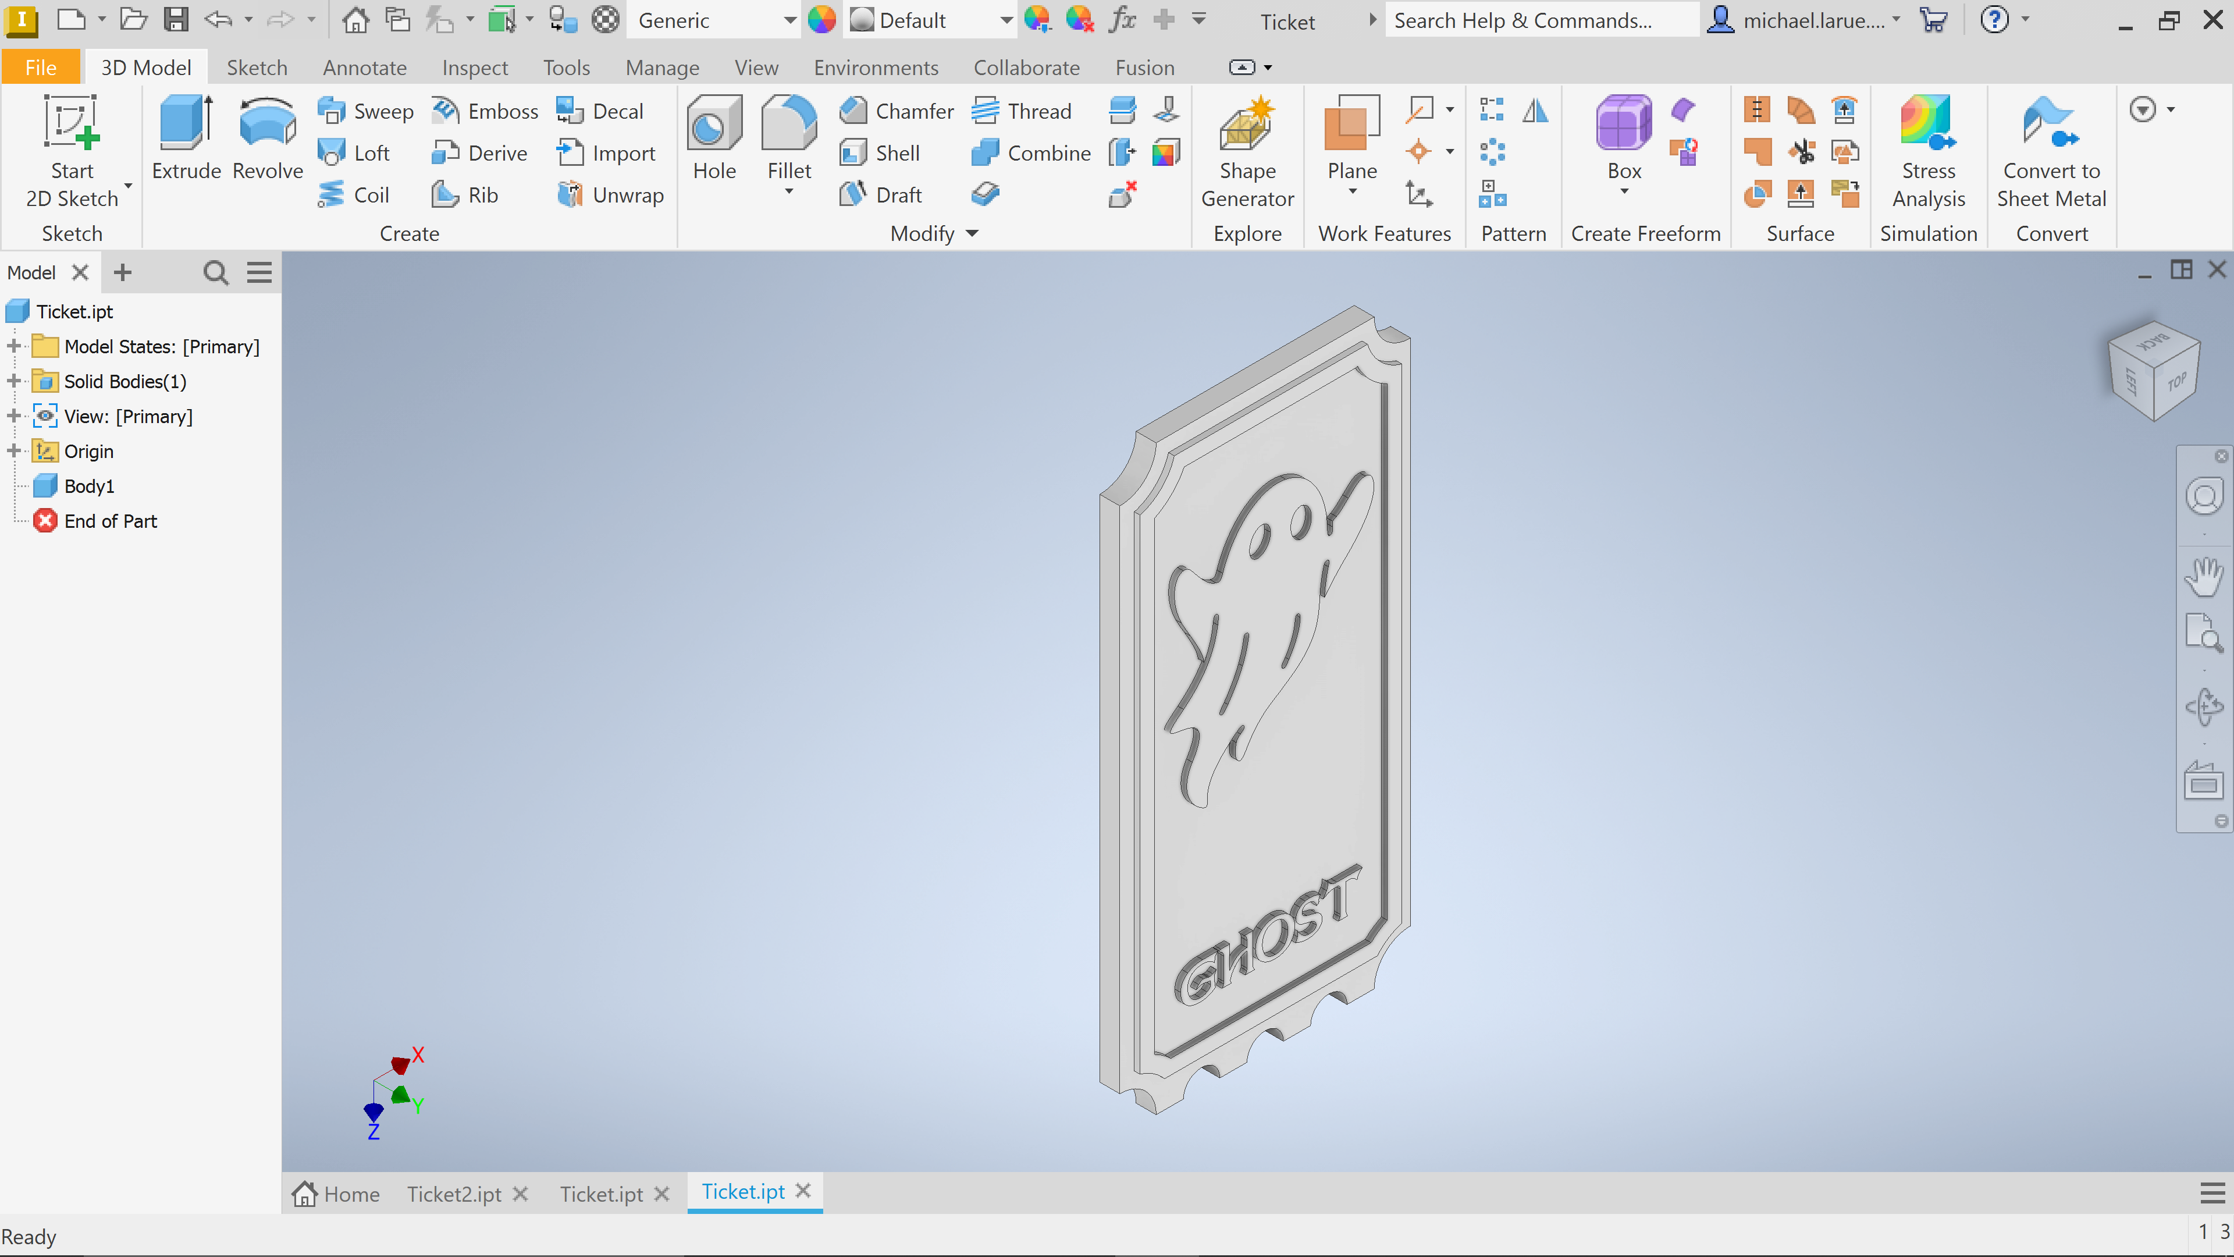
Task: Click the ViewCube TOP face
Action: 2177,382
